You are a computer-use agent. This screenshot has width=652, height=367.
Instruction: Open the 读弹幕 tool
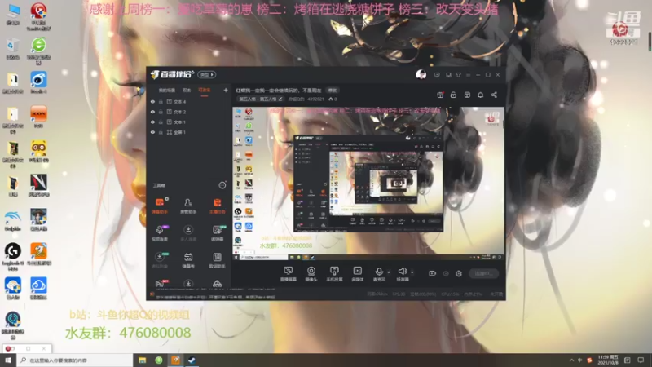pos(217,232)
